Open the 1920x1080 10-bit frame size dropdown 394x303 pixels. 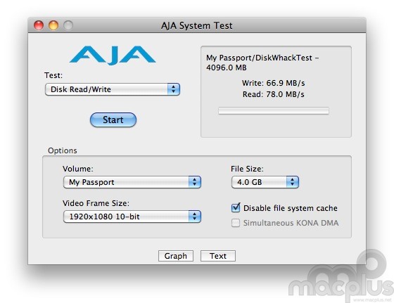pyautogui.click(x=132, y=217)
